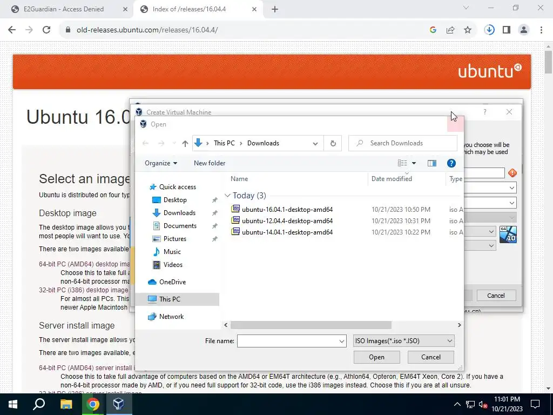Click Chrome back arrow

[x=12, y=30]
